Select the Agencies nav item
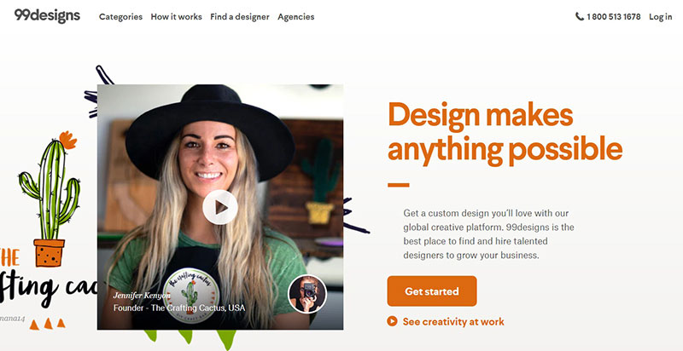This screenshot has width=683, height=351. 295,17
